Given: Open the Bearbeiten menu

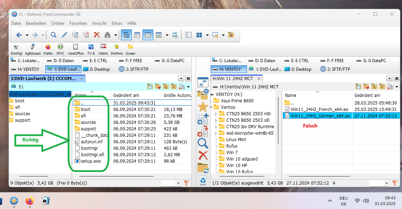Looking at the screenshot, I should pos(36,23).
